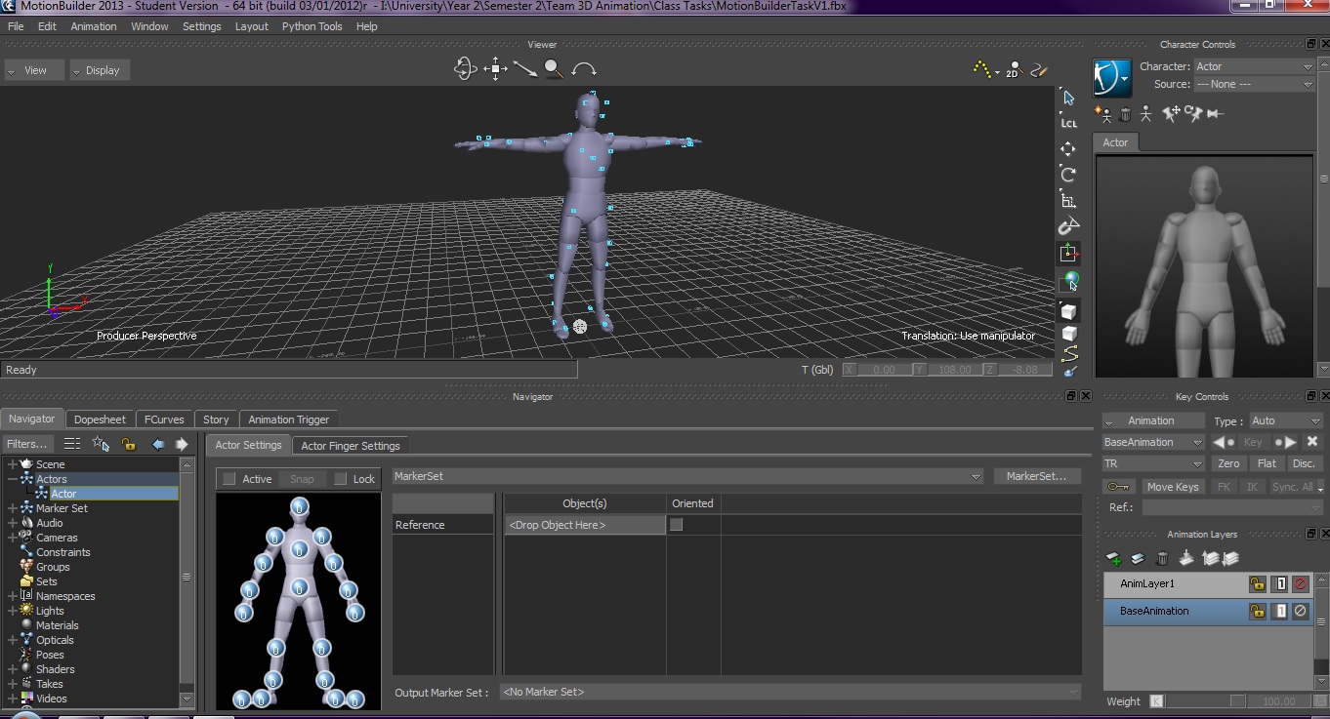Open the key Type dropdown set to Auto
Screen dimensions: 1330x719
[1285, 420]
